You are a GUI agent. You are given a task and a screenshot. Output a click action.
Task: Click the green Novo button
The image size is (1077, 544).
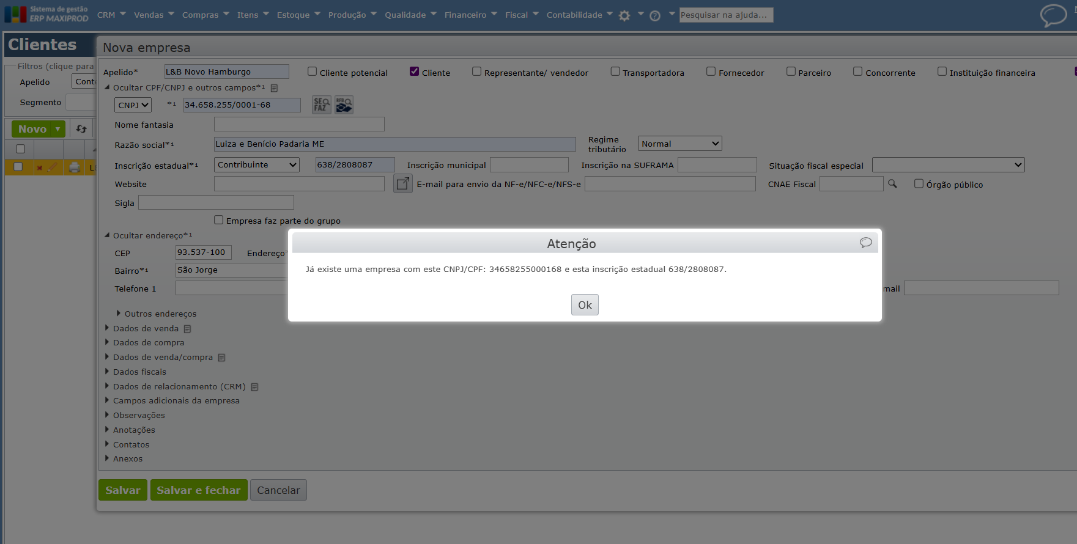click(x=32, y=129)
